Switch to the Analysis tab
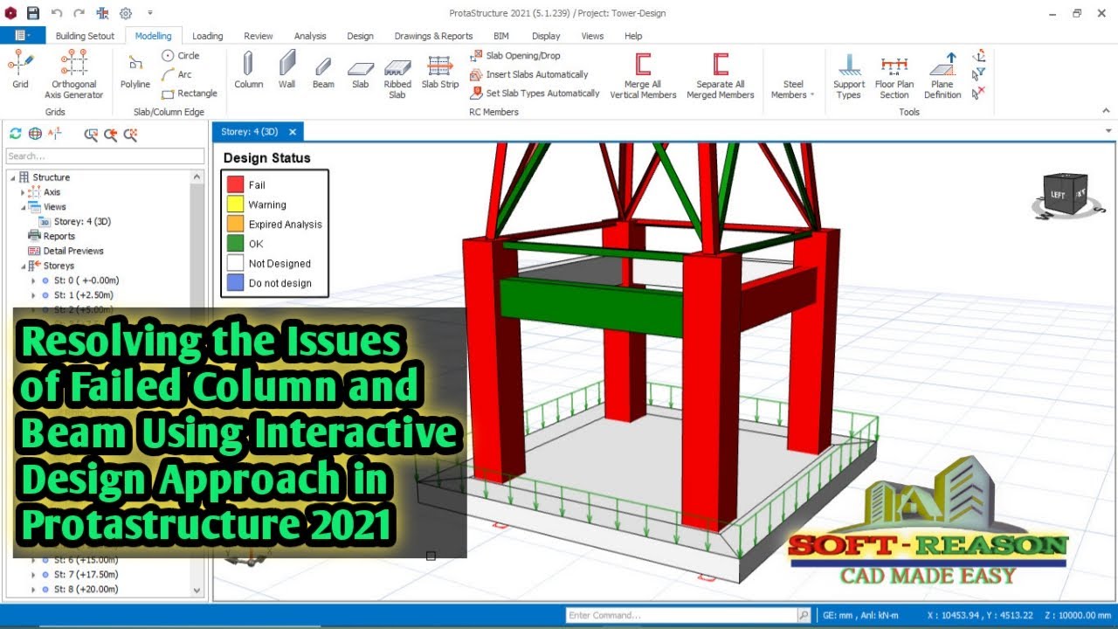Screen dimensions: 1118x629 coord(310,36)
